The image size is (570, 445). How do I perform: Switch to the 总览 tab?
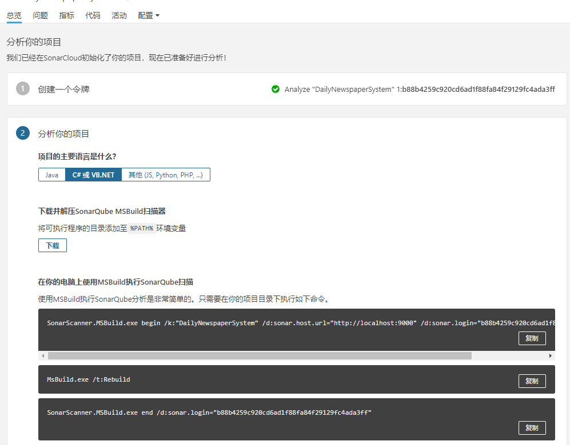click(x=14, y=15)
